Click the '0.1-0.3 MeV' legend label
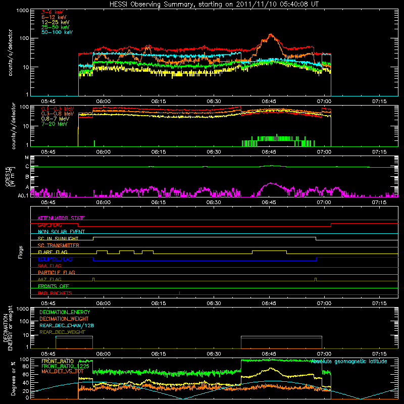The image size is (404, 404). 58,109
